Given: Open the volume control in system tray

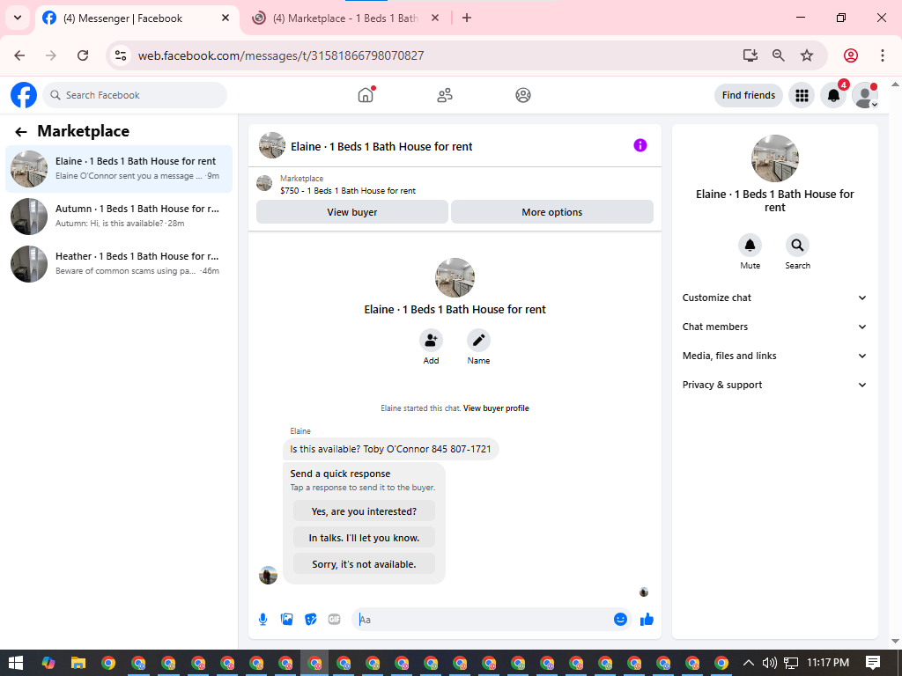Looking at the screenshot, I should point(769,663).
